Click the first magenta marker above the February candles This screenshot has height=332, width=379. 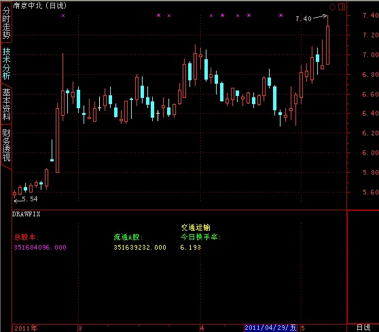point(63,16)
